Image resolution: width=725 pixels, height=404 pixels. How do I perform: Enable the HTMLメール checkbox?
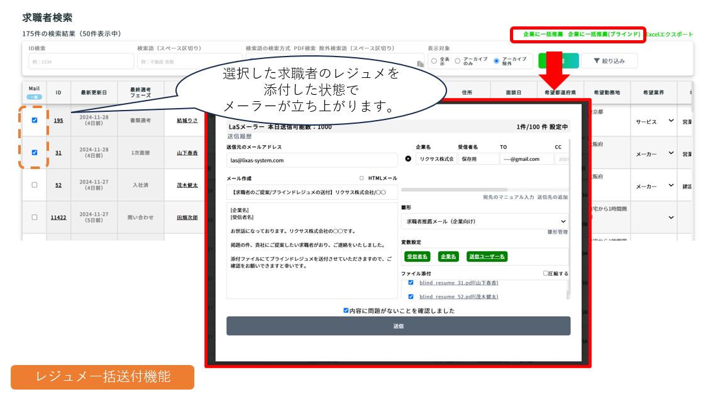[362, 178]
